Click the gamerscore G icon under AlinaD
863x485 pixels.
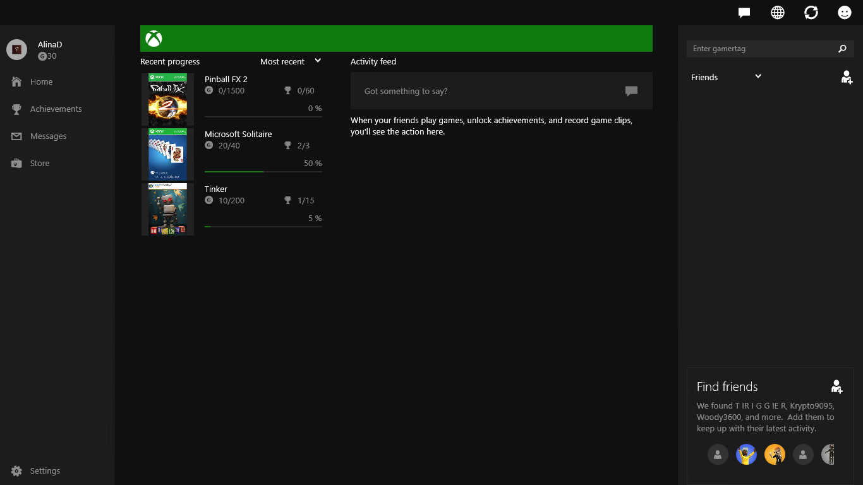pyautogui.click(x=42, y=56)
